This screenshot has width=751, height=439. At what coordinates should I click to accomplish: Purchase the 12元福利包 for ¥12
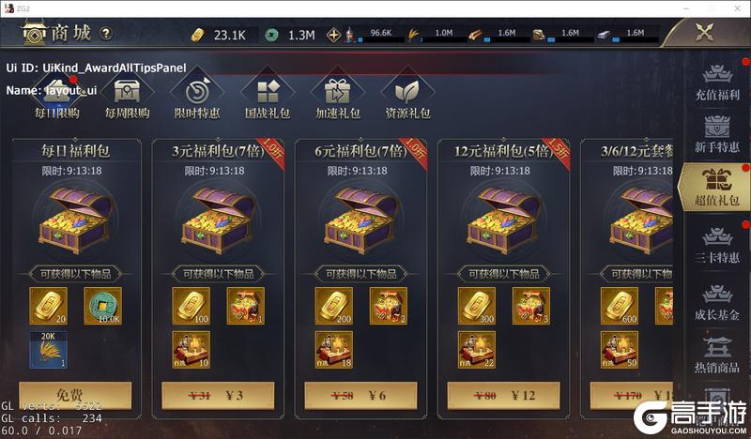click(x=503, y=396)
